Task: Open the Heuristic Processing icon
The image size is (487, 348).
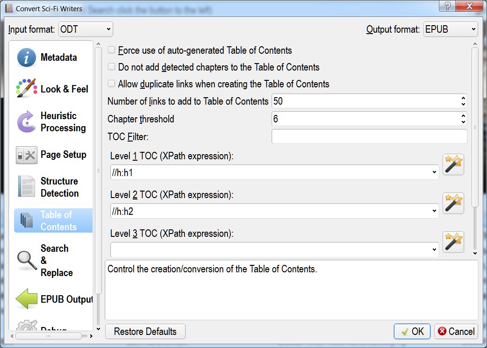Action: tap(27, 122)
